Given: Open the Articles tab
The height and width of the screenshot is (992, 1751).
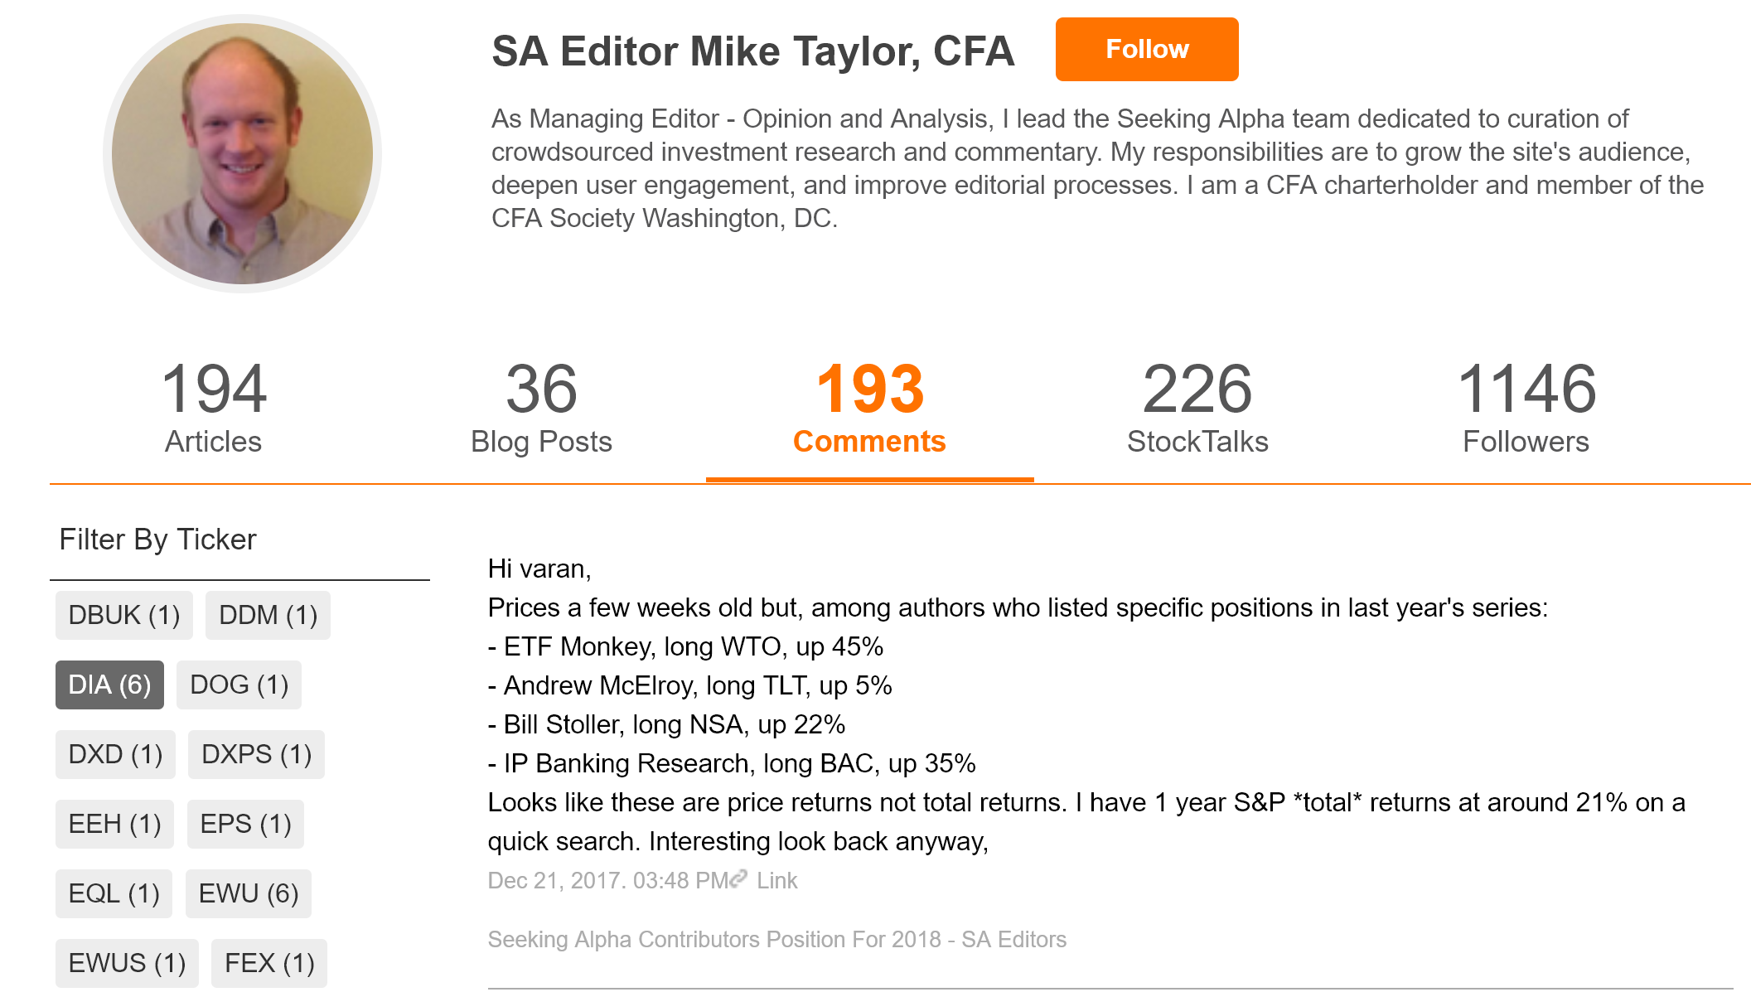Looking at the screenshot, I should point(213,408).
